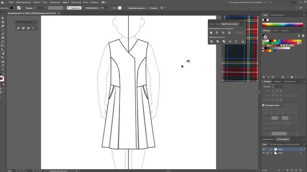Open the style swatch dropdown in control bar
The height and width of the screenshot is (172, 307).
click(x=123, y=8)
